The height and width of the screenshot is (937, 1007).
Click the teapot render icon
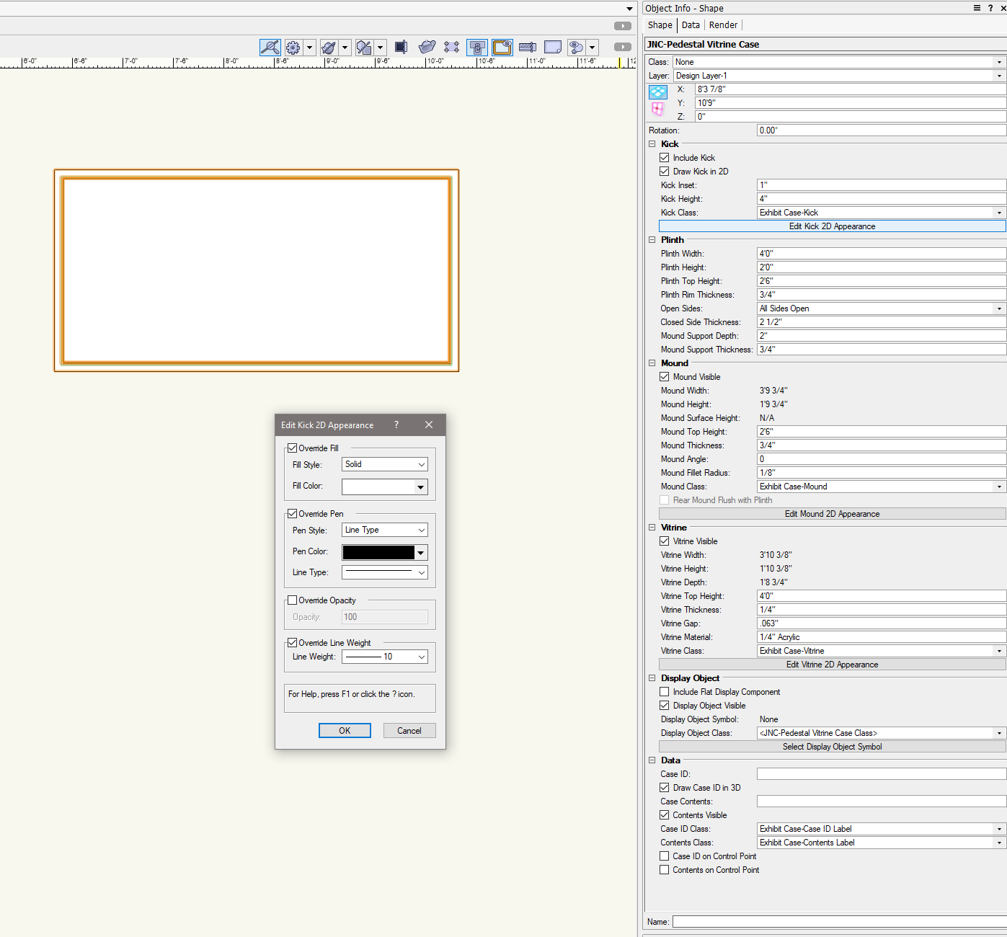427,47
